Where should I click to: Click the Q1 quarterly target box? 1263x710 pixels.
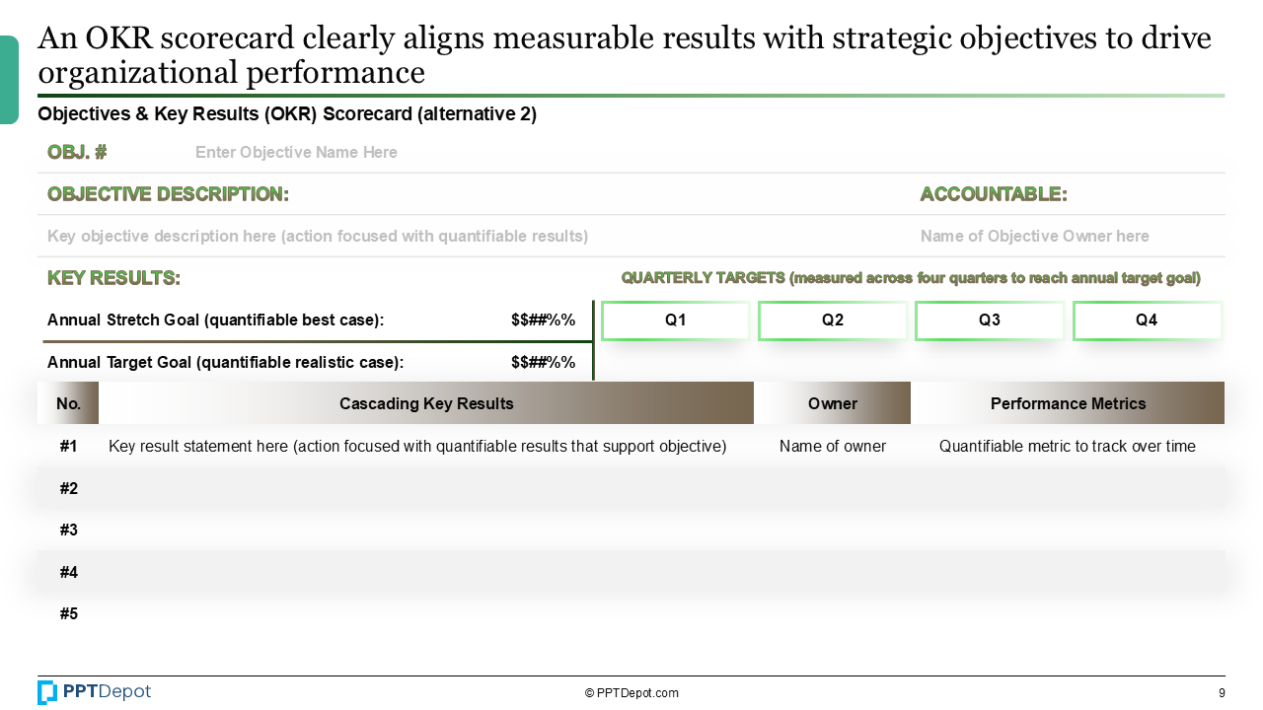pos(676,320)
